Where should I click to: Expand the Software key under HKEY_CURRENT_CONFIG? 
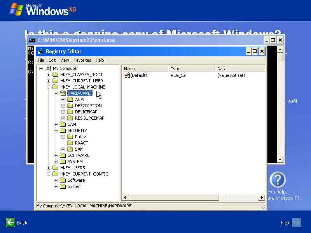click(x=56, y=180)
